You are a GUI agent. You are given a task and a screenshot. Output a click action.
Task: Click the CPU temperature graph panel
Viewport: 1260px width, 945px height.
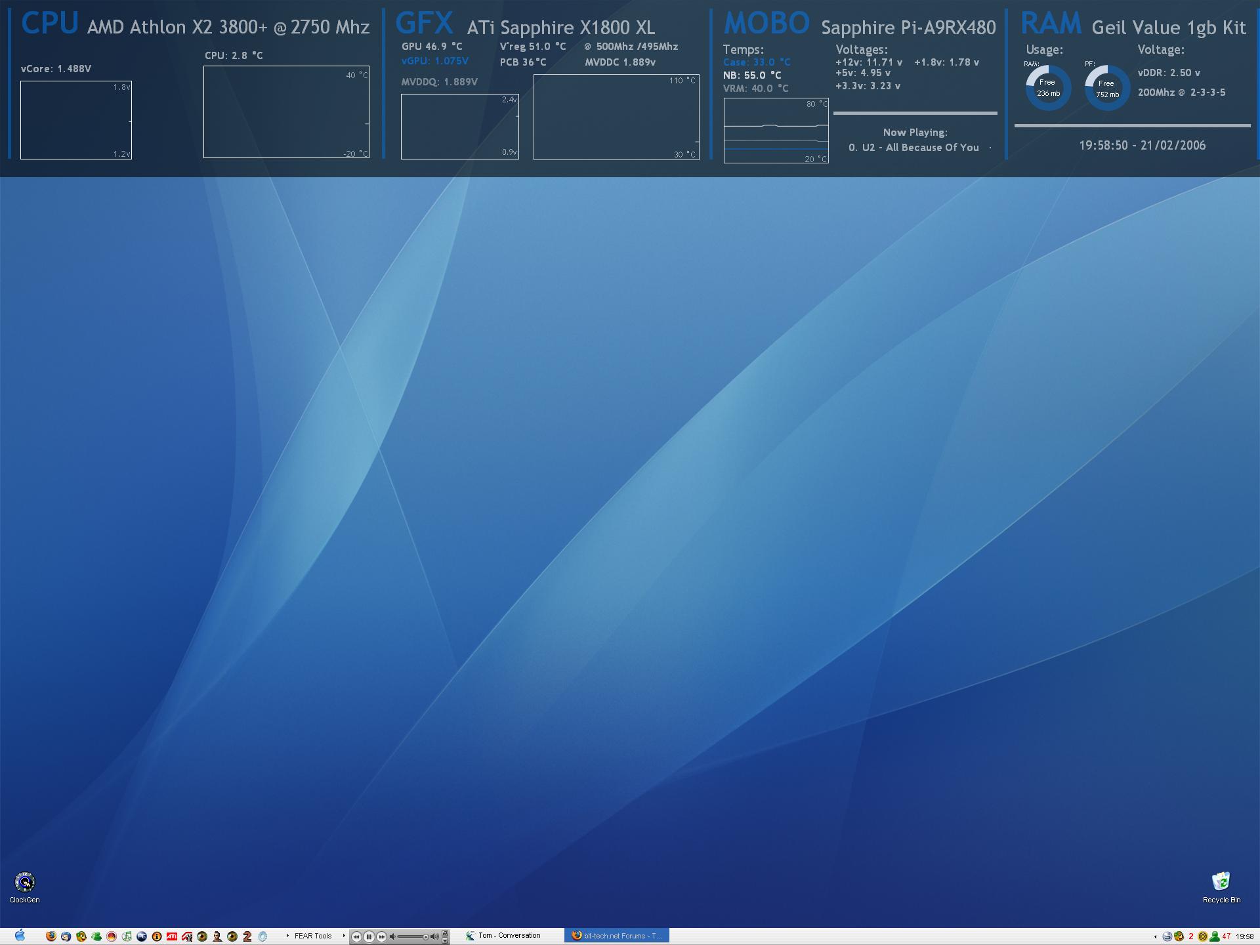pos(286,112)
